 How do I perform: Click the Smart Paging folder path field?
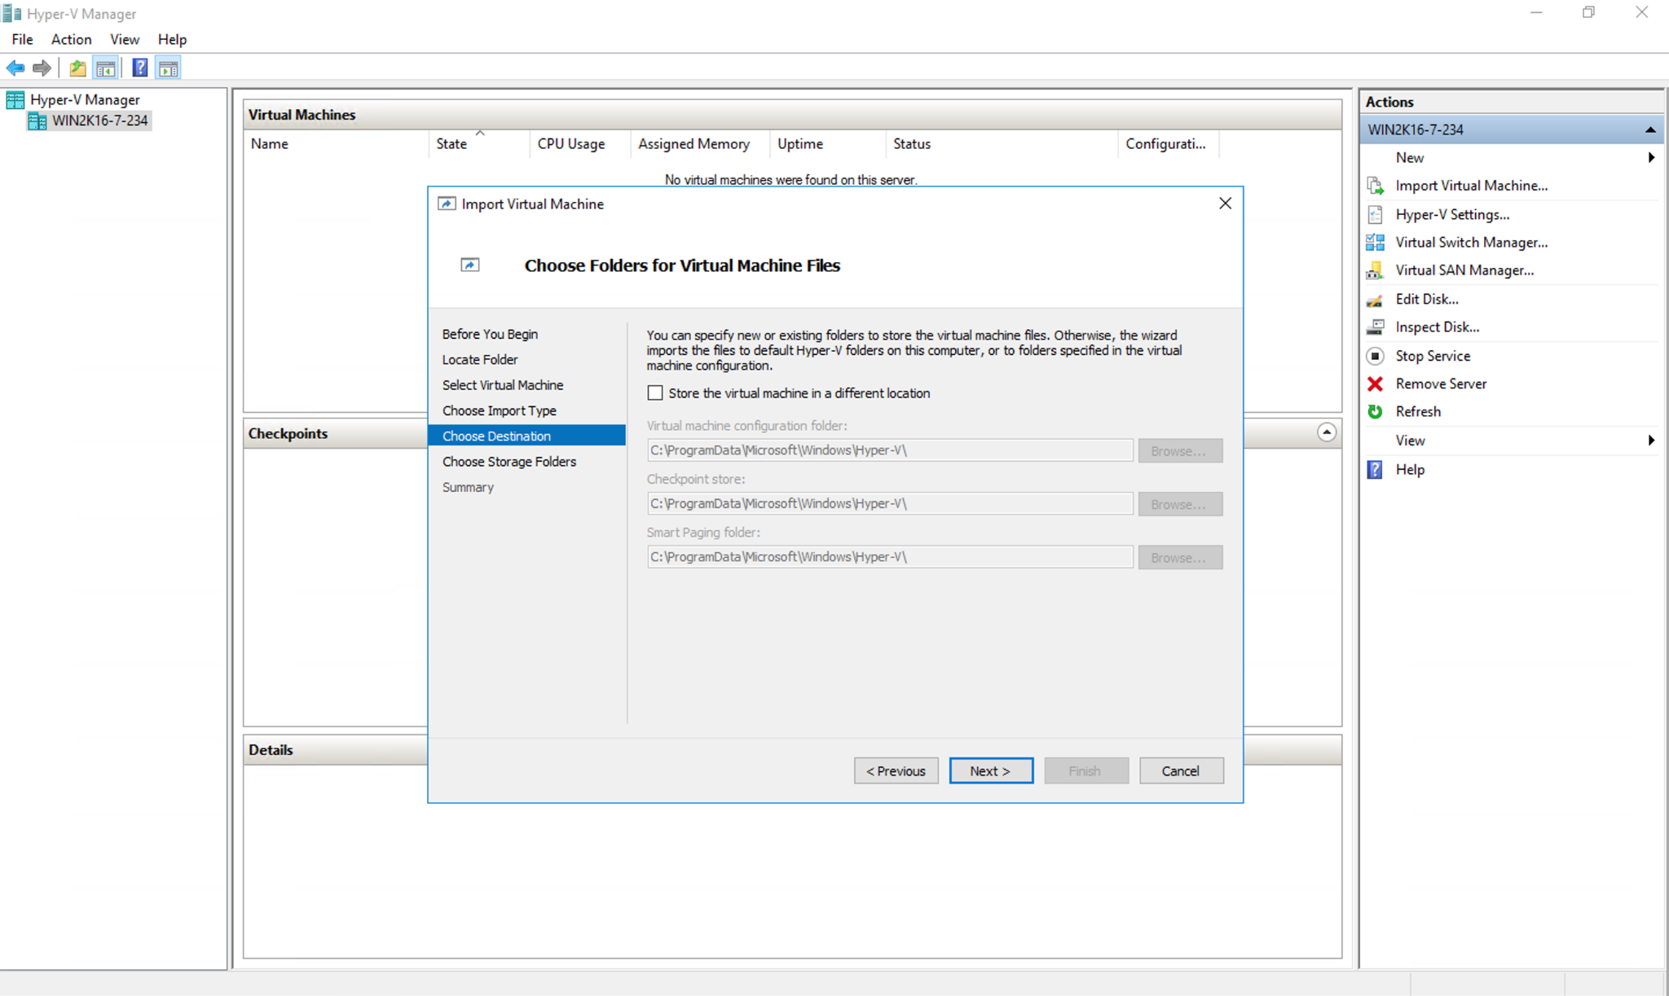click(890, 557)
